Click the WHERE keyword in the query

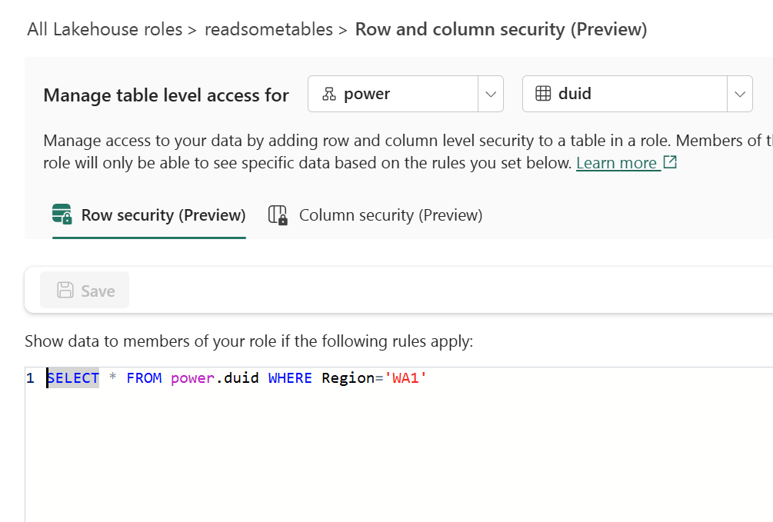tap(290, 378)
